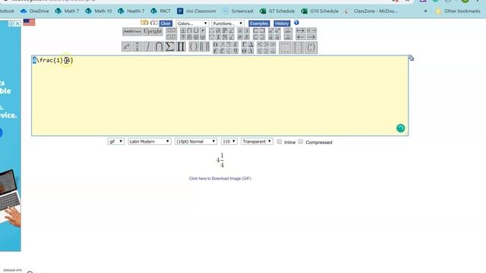The height and width of the screenshot is (273, 486).
Task: Insert round parentheses brackets
Action: (x=194, y=47)
